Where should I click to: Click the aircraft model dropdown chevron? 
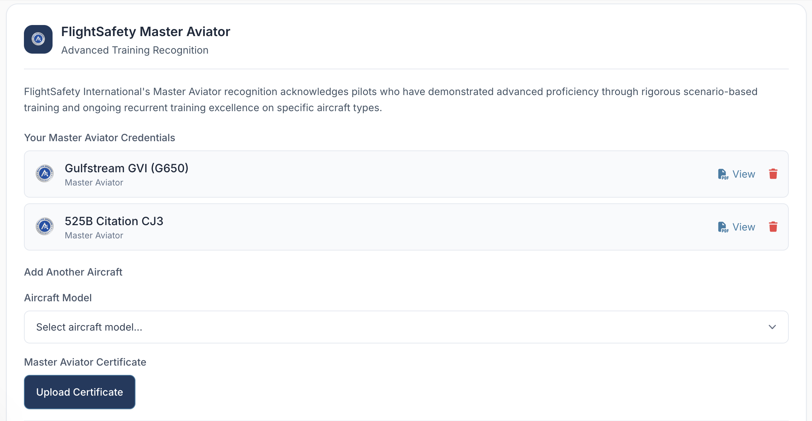tap(772, 327)
